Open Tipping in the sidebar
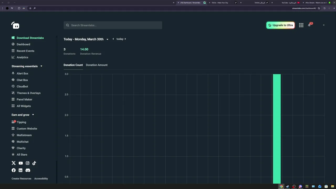 [x=21, y=122]
